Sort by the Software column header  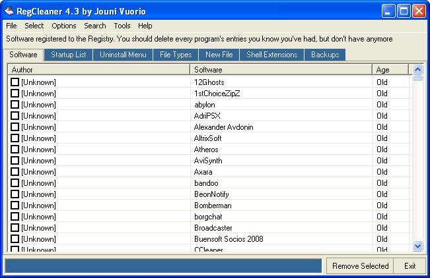pos(281,70)
